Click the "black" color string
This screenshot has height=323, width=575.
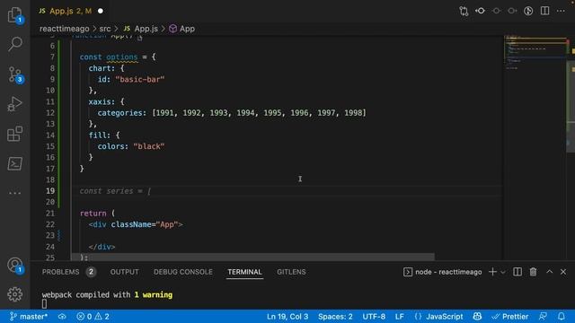pos(149,146)
